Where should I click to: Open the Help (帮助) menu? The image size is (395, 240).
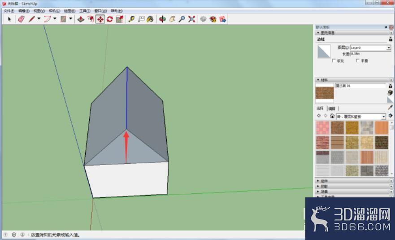[x=117, y=11]
